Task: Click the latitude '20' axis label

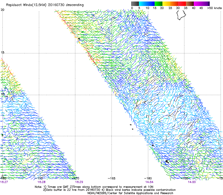Action: [2, 10]
